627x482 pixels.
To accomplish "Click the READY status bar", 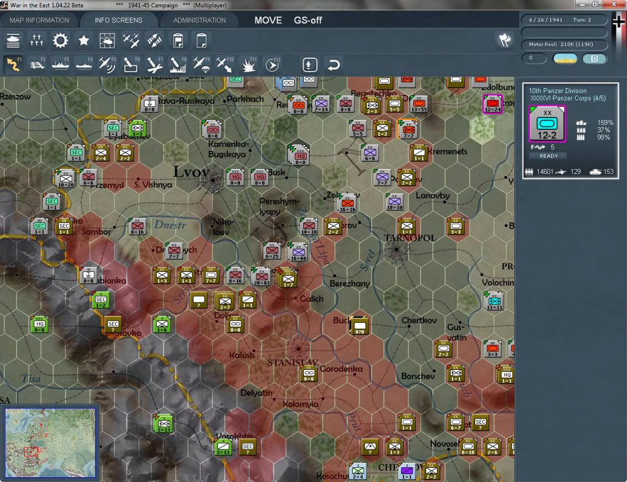I will click(549, 156).
